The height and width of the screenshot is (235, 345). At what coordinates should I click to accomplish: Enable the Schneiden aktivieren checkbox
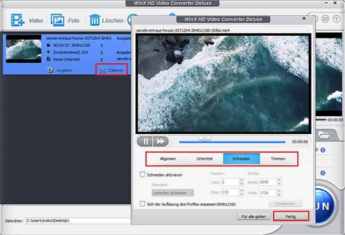pyautogui.click(x=143, y=175)
